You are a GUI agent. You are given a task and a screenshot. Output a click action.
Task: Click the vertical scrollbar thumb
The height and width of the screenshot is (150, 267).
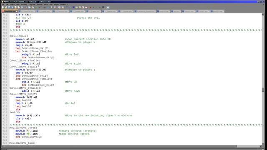click(263, 90)
